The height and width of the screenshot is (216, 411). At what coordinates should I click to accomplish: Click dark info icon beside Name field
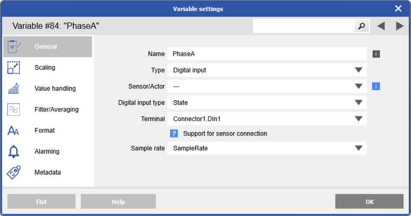click(376, 54)
